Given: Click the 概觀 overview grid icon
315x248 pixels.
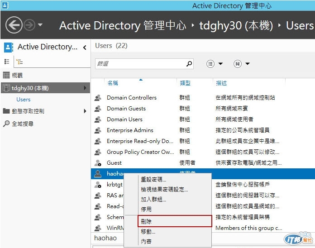Looking at the screenshot, I should pyautogui.click(x=6, y=76).
